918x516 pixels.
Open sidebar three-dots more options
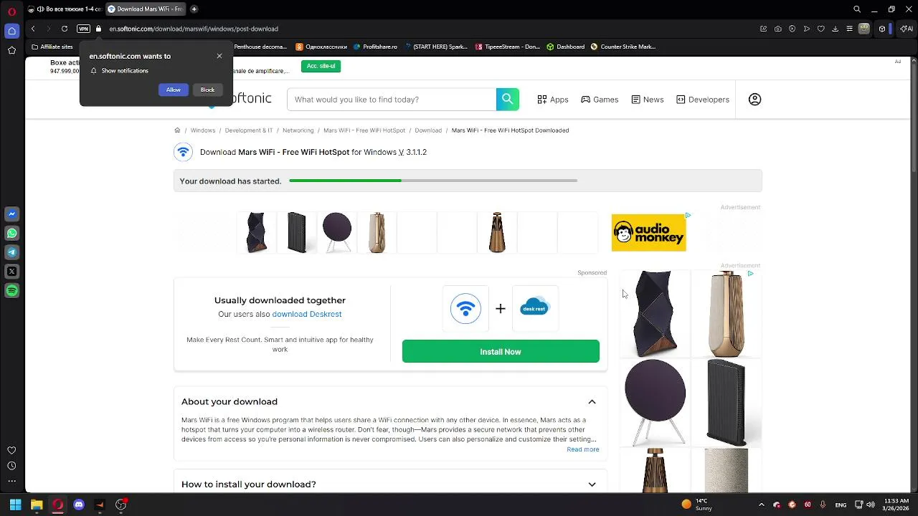click(11, 482)
